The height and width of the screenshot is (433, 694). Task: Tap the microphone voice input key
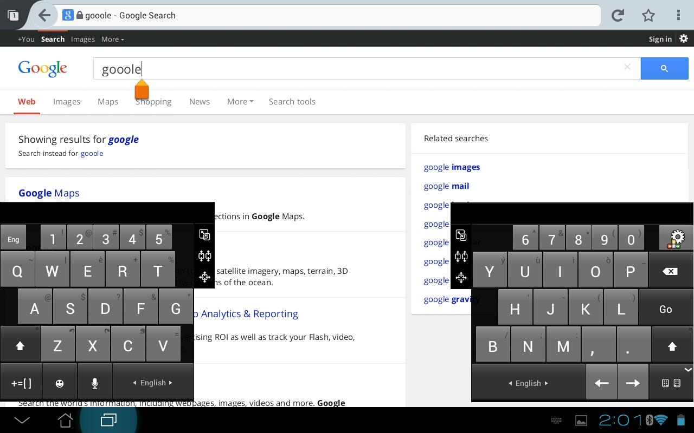click(95, 383)
